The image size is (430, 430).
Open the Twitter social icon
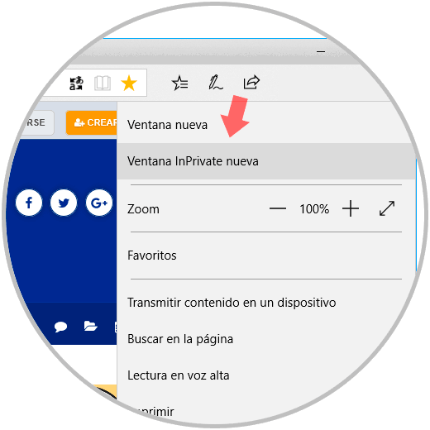64,203
